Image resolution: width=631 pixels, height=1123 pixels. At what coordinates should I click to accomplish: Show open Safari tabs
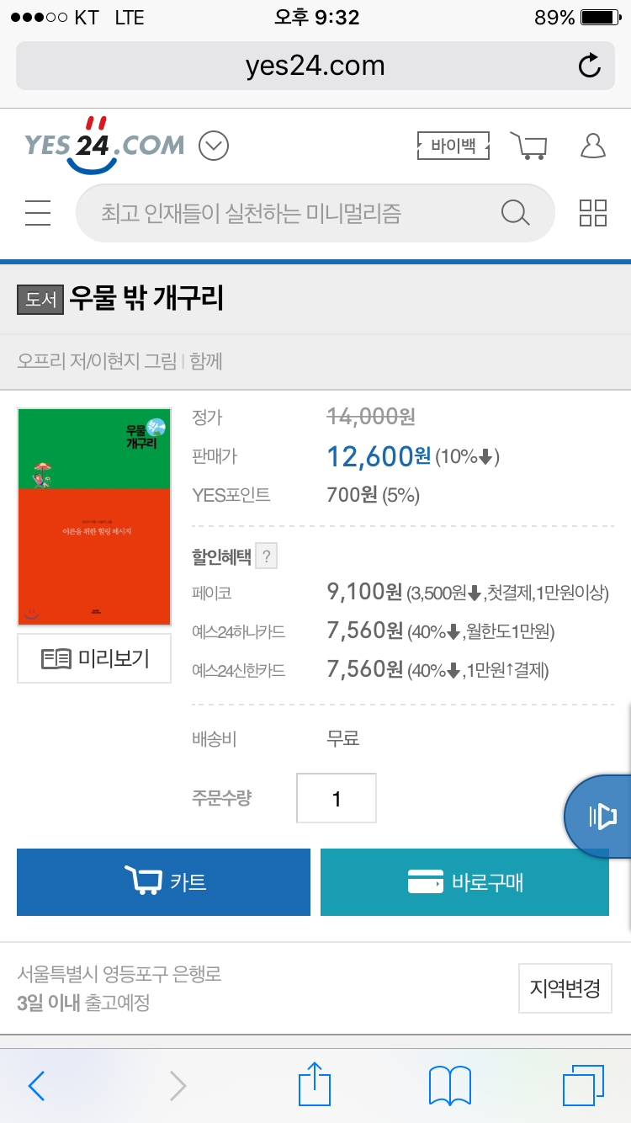583,1086
